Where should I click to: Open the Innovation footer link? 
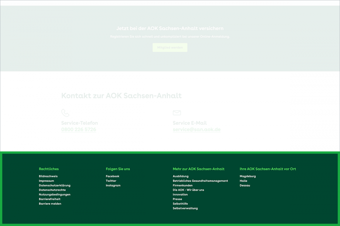pyautogui.click(x=180, y=195)
